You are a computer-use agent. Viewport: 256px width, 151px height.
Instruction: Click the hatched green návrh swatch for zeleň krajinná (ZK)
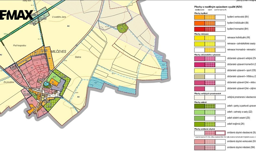(x=210, y=124)
